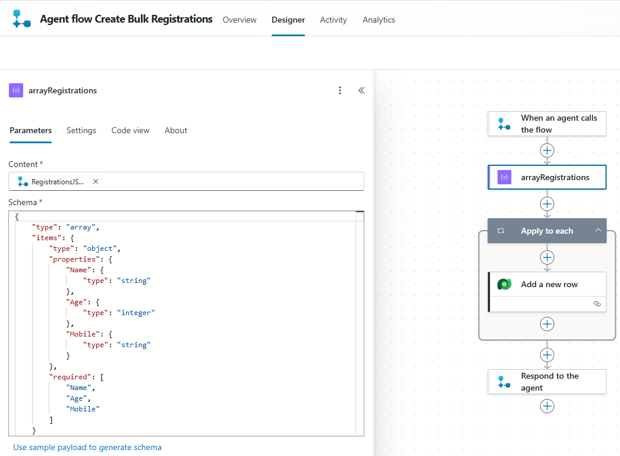Collapse the side panel with double chevron
Viewport: 620px width, 456px height.
(361, 90)
